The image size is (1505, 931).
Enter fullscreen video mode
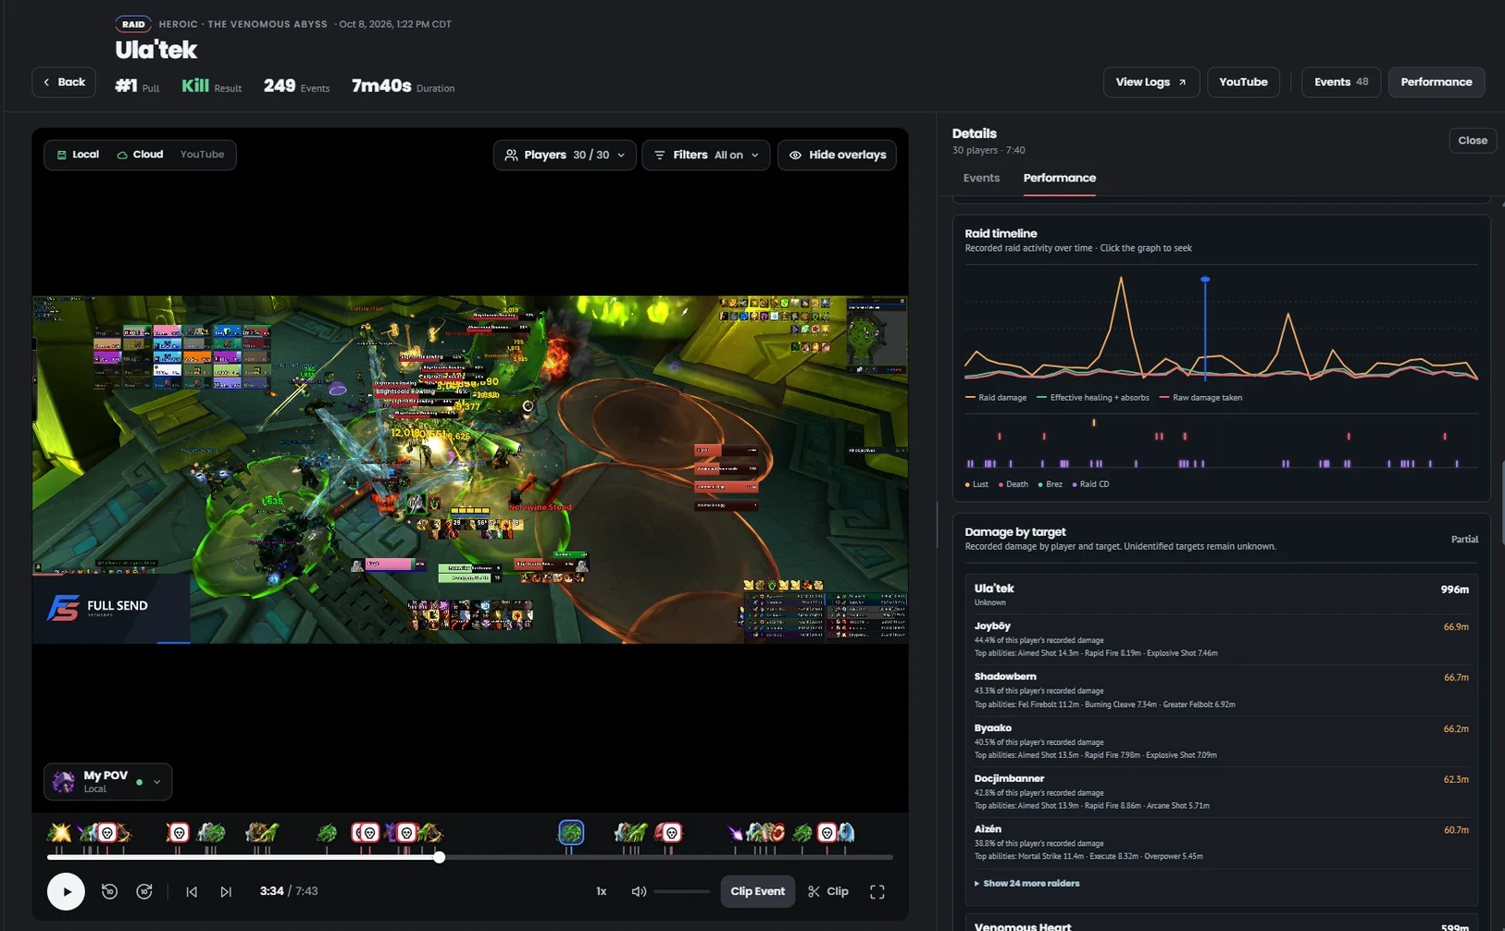(877, 891)
